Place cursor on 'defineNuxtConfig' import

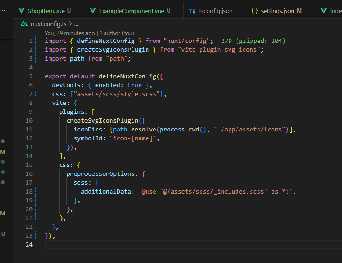106,41
